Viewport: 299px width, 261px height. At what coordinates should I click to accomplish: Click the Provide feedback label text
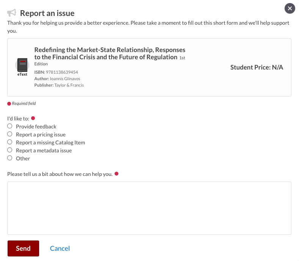pos(36,127)
